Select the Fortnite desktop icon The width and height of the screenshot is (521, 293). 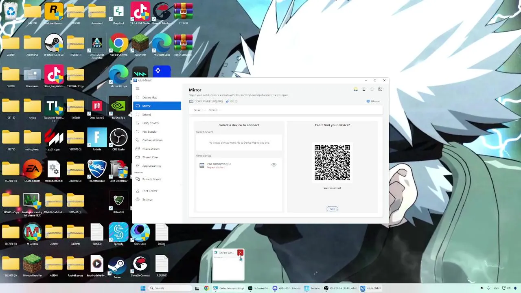pyautogui.click(x=97, y=140)
